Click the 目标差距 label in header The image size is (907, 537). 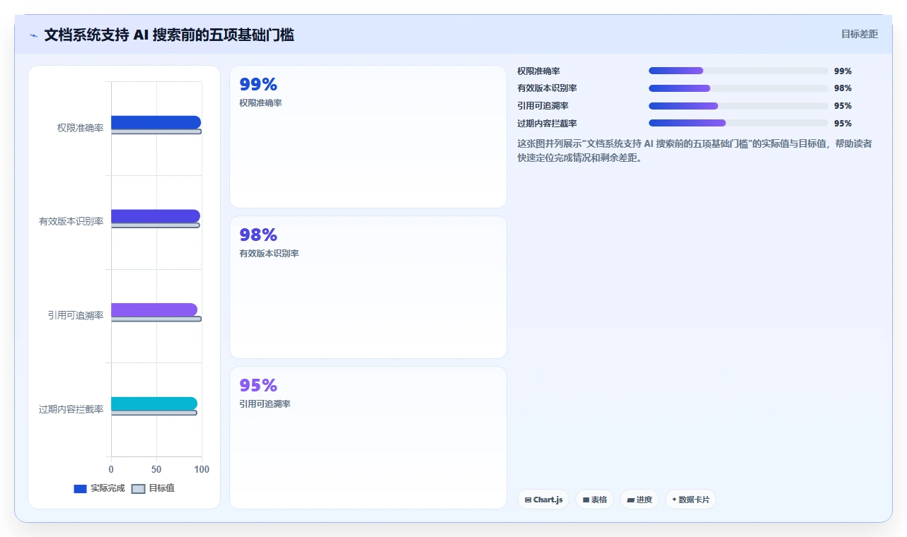(x=859, y=34)
